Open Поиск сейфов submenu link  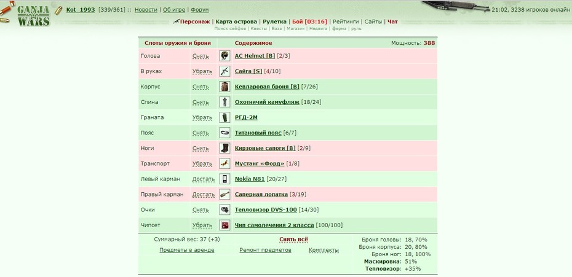click(x=230, y=28)
